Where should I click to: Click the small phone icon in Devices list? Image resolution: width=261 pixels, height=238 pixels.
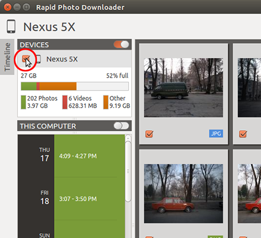39,59
